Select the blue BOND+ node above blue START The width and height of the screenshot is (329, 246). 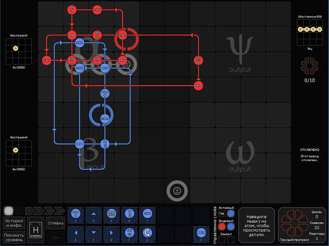coord(105,93)
